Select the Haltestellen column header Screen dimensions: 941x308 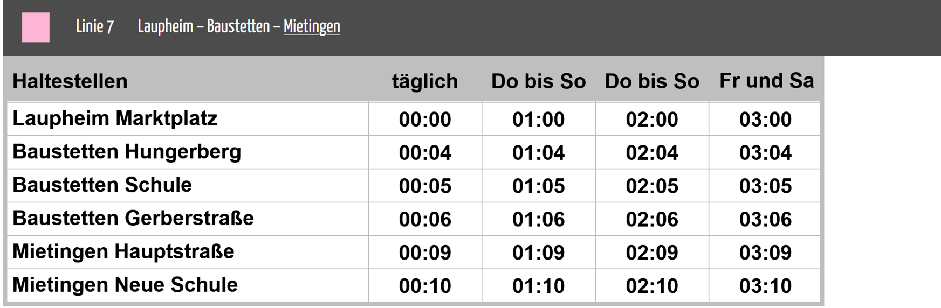click(70, 81)
